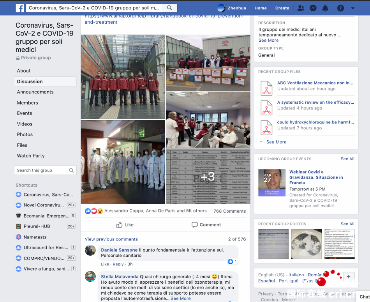Expand See More in Stella Malavenda's comment

click(180, 298)
